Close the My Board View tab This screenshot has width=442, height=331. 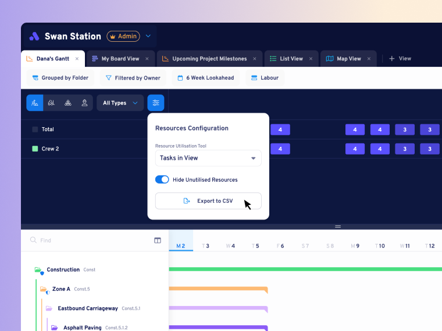[x=147, y=59]
